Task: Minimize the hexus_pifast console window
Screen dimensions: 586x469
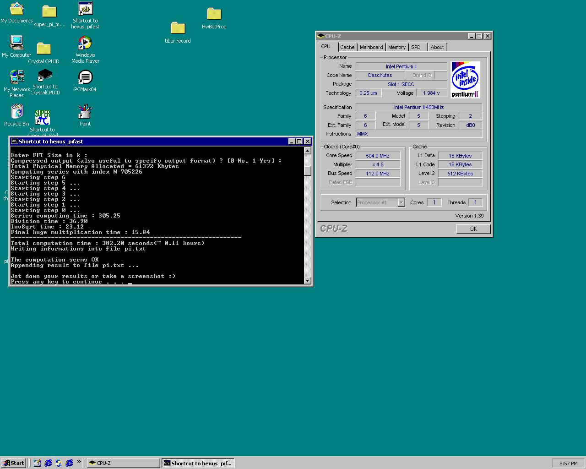Action: pos(292,142)
